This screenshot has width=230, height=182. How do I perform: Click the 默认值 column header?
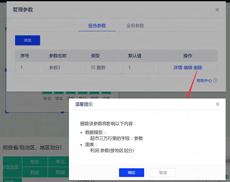click(x=135, y=56)
